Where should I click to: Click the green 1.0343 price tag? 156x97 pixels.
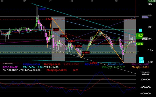coord(140,44)
